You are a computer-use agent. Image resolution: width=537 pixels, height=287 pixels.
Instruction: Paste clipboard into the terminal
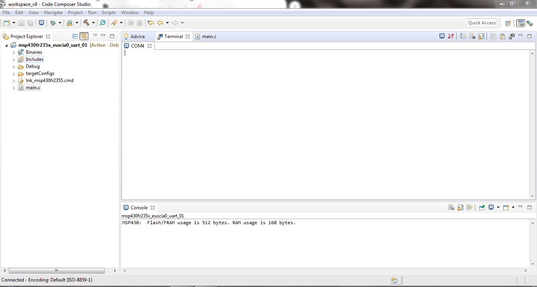[x=502, y=36]
